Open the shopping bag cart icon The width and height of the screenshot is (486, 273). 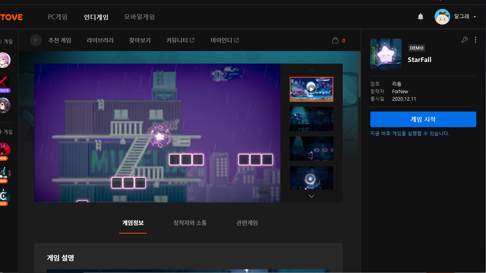[x=335, y=40]
